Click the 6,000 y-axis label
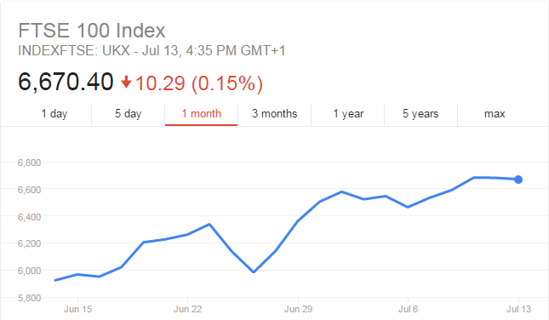 click(29, 271)
